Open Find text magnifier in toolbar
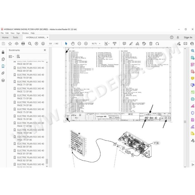This screenshot has height=195, width=195. 30,44
